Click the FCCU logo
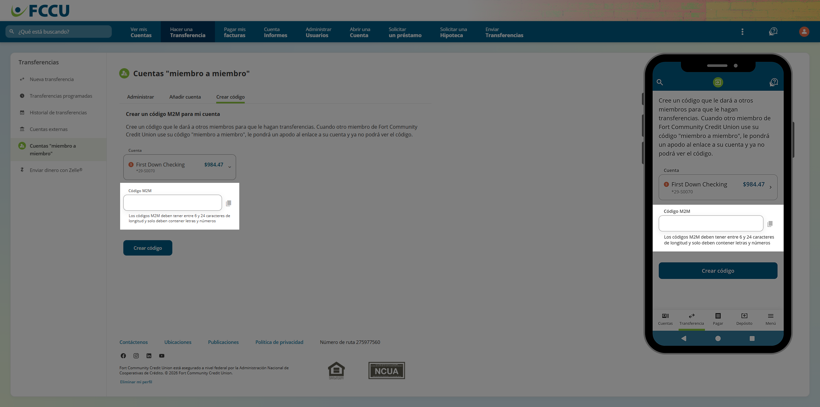This screenshot has width=820, height=407. 40,11
